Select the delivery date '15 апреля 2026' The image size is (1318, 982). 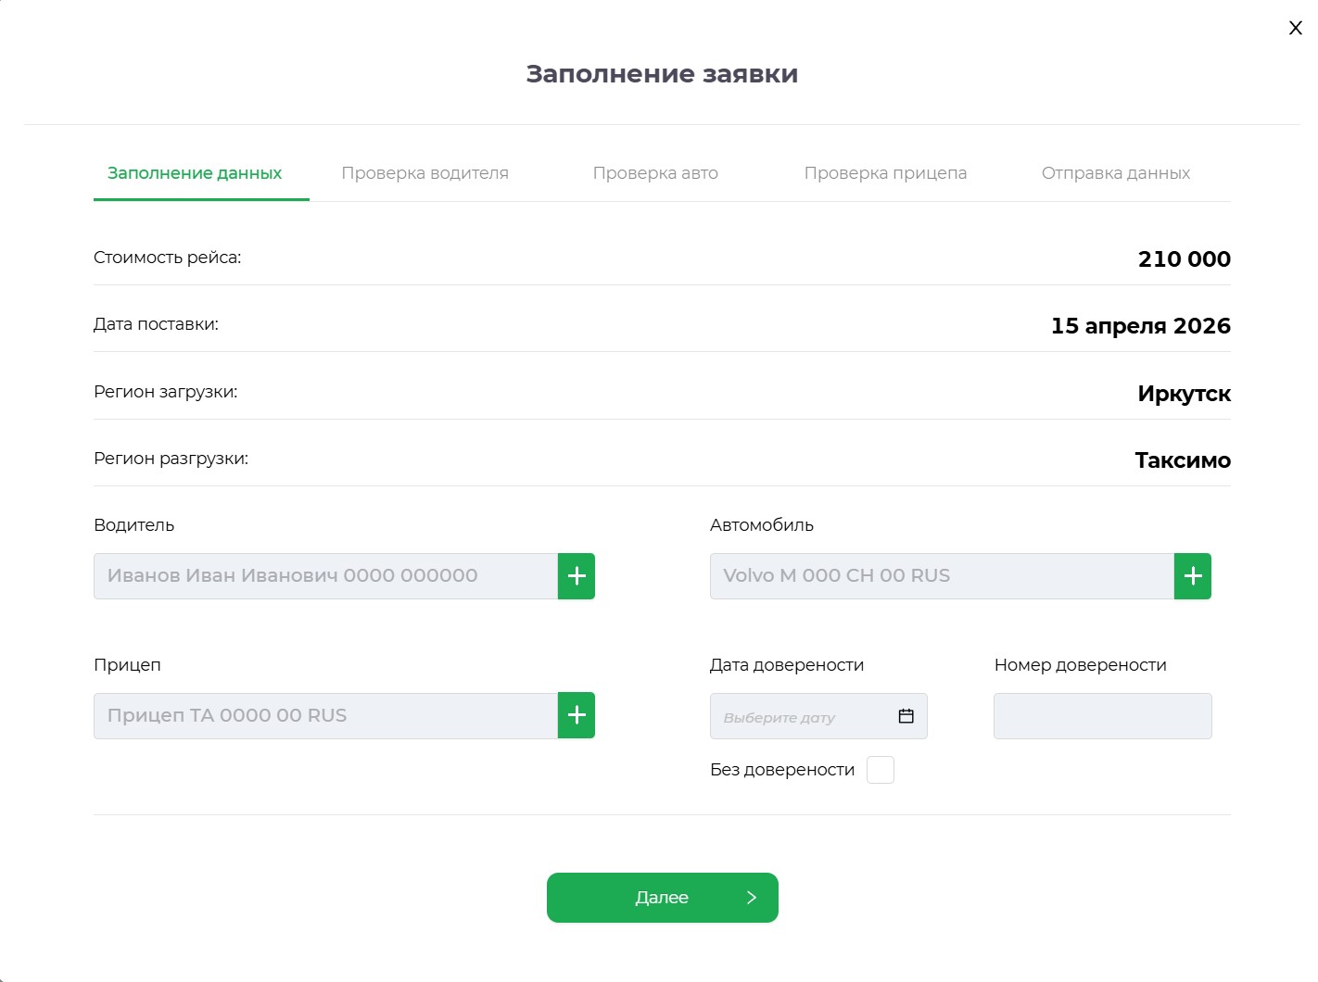pos(1141,326)
